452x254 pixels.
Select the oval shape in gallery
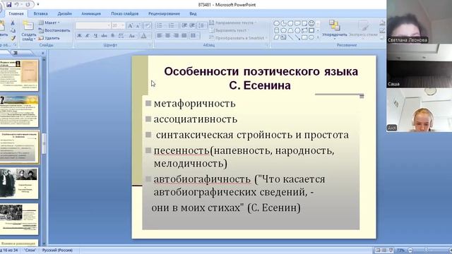coord(311,37)
